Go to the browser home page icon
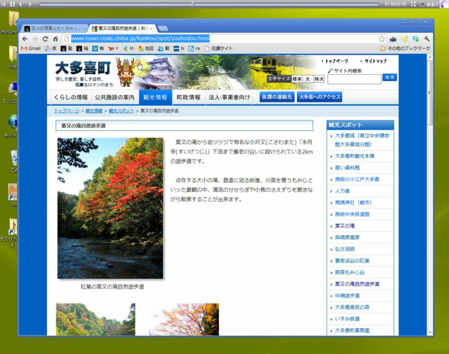Viewport: 449px width, 354px height. point(56,39)
